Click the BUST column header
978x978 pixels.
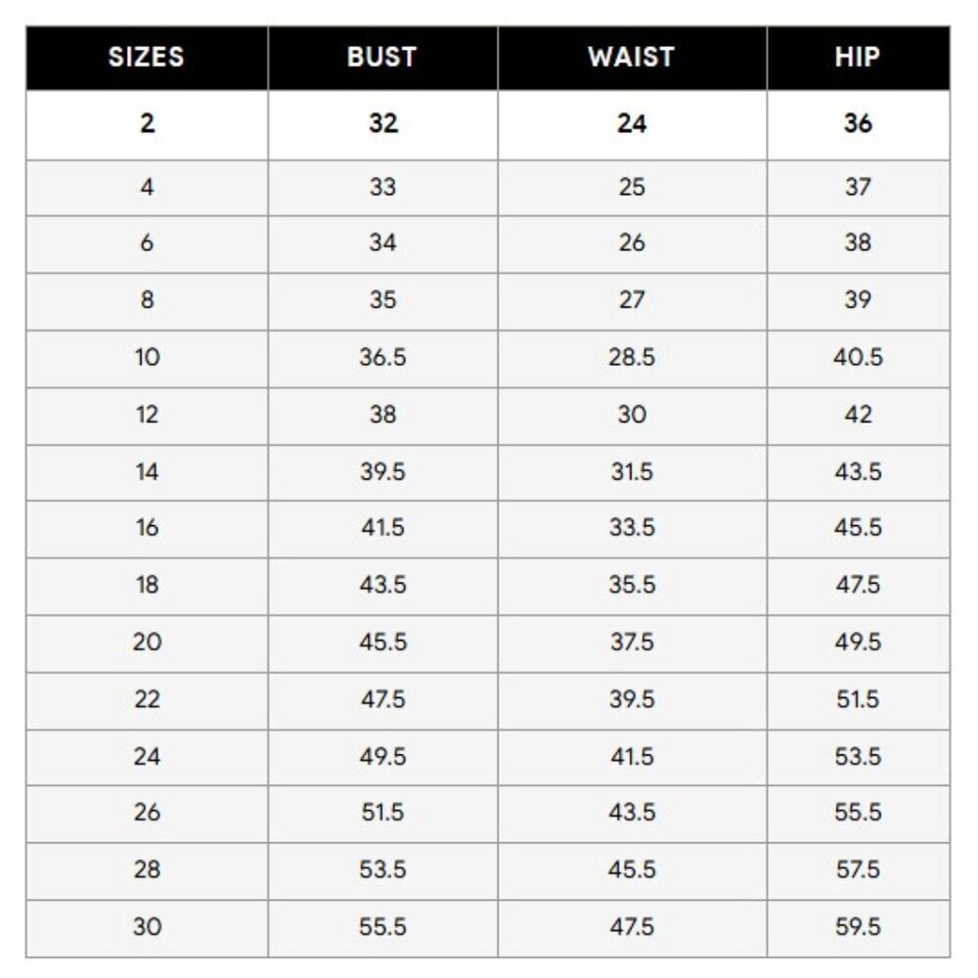pyautogui.click(x=382, y=58)
